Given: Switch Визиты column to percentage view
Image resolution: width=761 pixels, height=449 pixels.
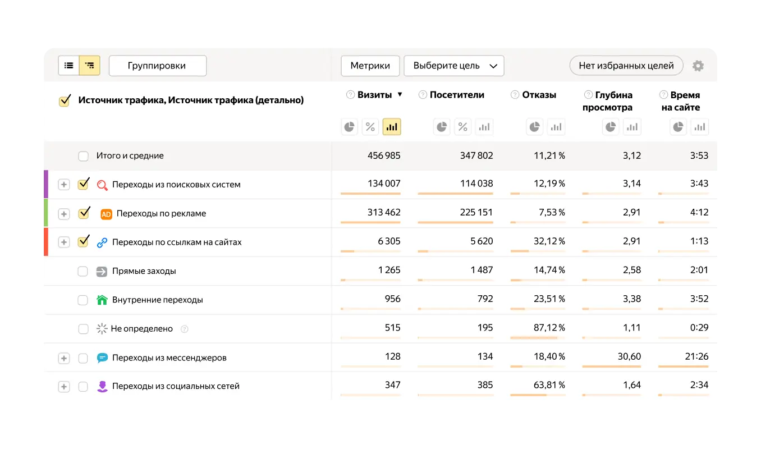Looking at the screenshot, I should click(370, 127).
